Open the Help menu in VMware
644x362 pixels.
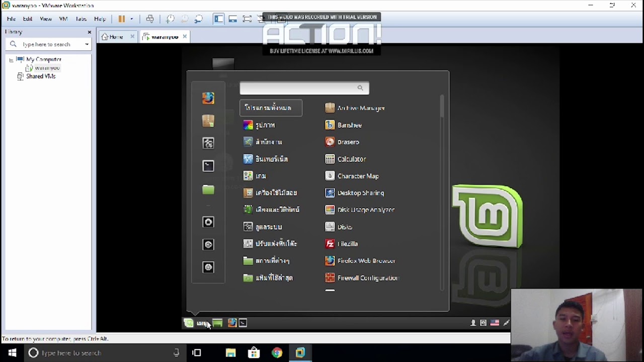click(100, 19)
